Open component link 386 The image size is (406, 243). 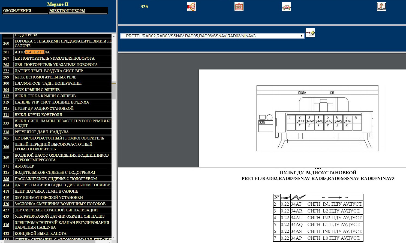click(6, 179)
